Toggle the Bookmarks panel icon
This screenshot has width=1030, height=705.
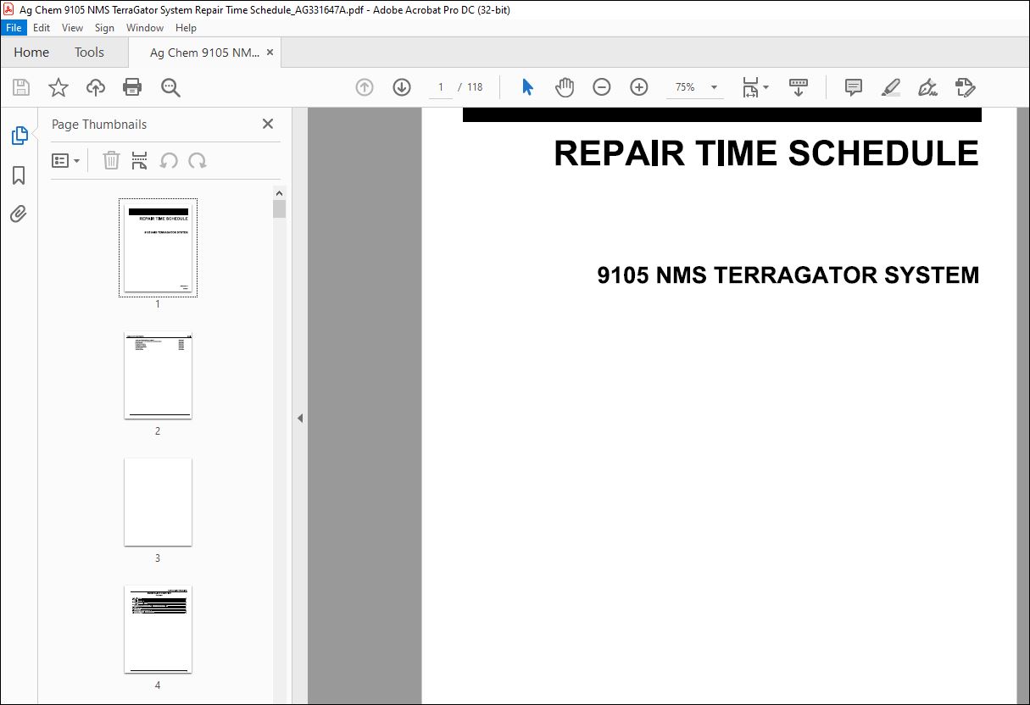point(19,175)
